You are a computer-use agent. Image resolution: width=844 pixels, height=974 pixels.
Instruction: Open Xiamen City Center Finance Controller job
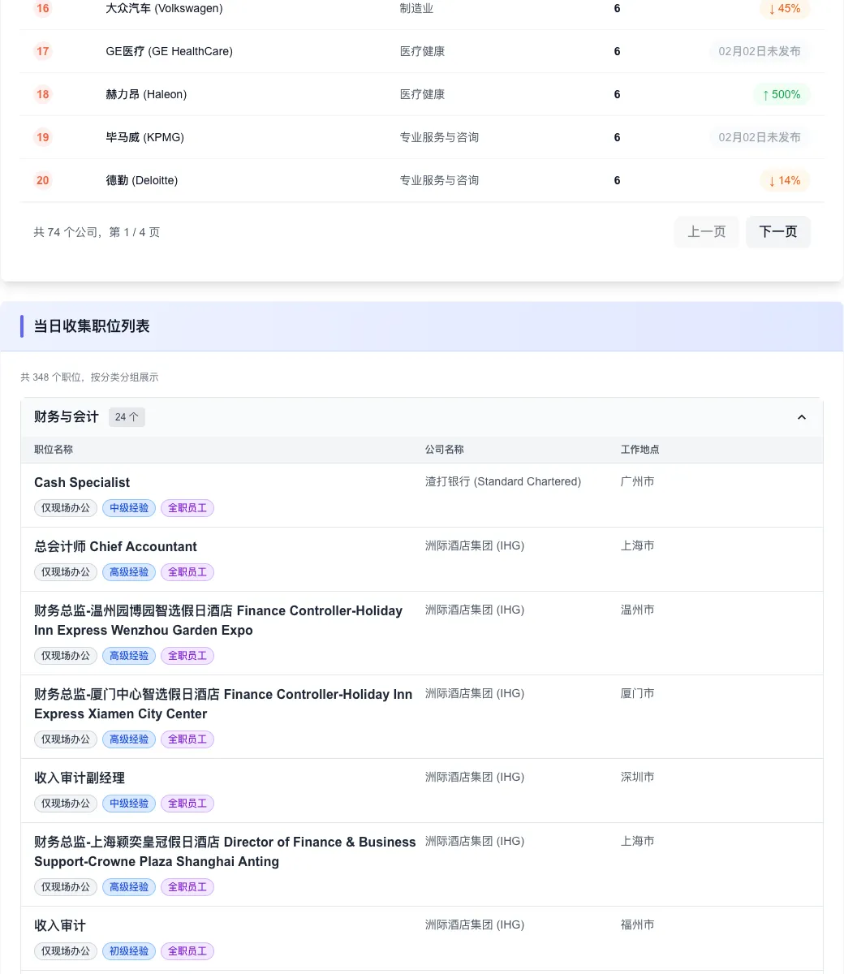click(223, 704)
